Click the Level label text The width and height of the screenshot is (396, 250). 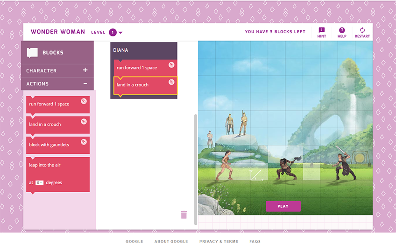tap(98, 32)
